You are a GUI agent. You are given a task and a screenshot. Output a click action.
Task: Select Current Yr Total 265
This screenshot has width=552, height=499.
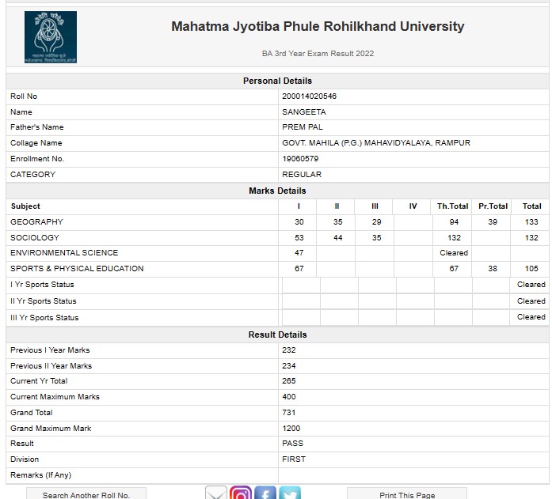pyautogui.click(x=289, y=381)
